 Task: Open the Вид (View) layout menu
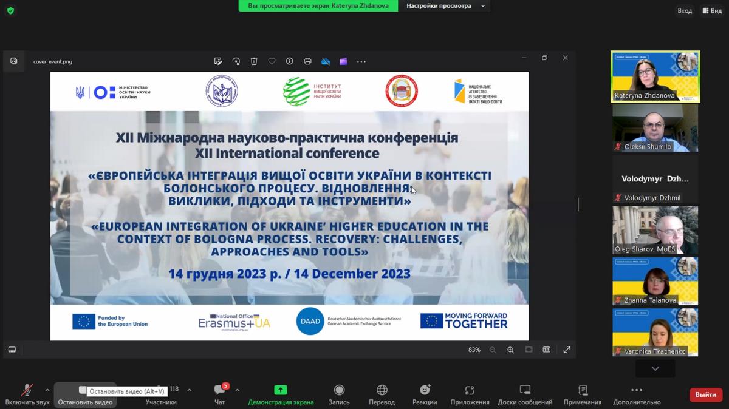click(x=712, y=10)
